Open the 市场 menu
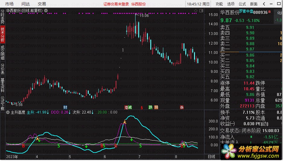The height and width of the screenshot is (161, 284). 9,4
